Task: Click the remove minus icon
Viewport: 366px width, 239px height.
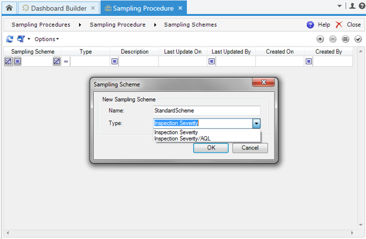Action: tap(333, 39)
